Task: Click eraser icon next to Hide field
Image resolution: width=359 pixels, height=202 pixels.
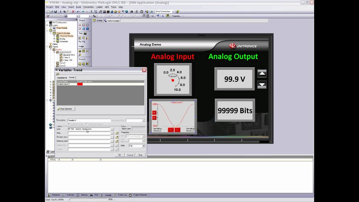Action: [x=117, y=133]
